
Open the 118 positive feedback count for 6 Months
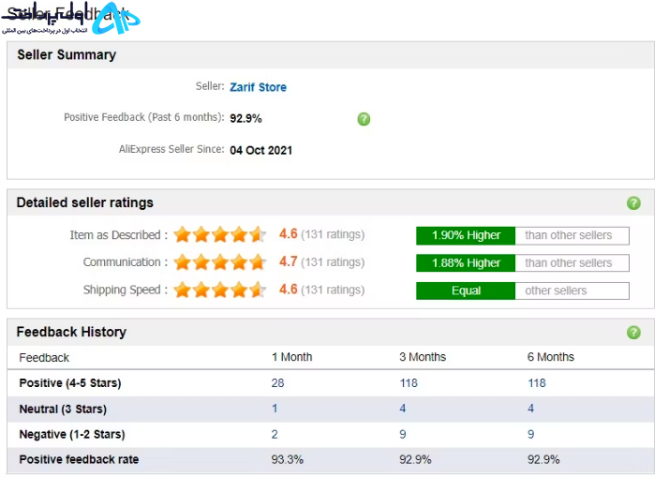[537, 383]
